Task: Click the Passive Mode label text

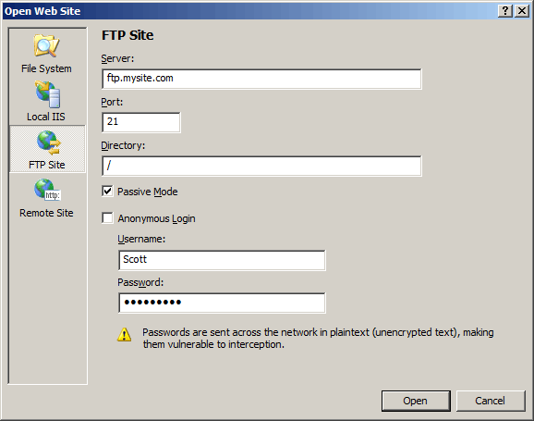Action: [148, 192]
